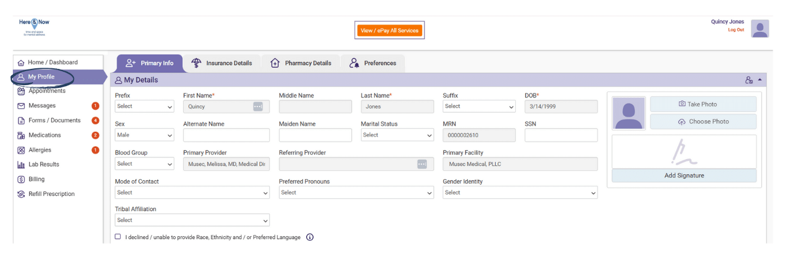785x280 pixels.
Task: Open the Prefix dropdown
Action: click(x=145, y=106)
